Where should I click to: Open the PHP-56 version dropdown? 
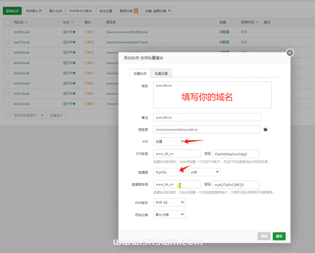169,202
